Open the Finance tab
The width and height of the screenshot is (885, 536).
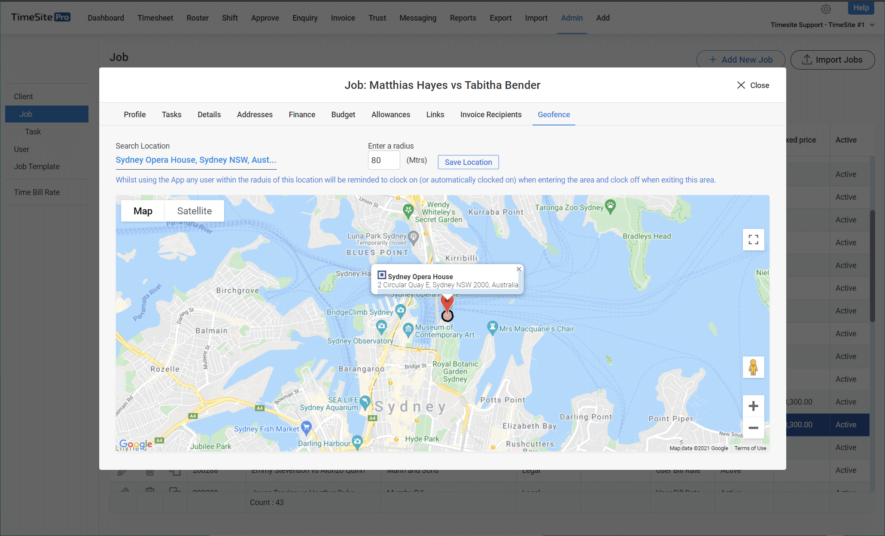pos(302,115)
